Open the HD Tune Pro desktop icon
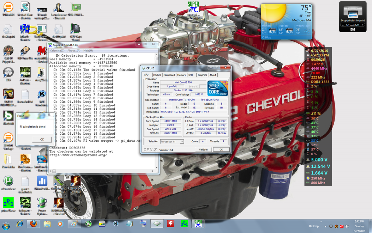 25,52
